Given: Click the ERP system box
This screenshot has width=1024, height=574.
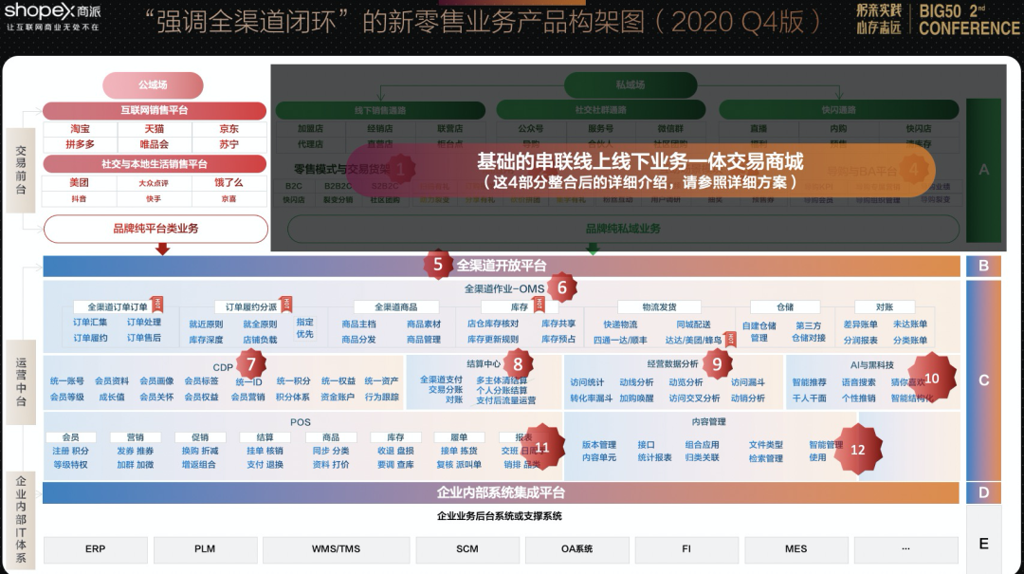Looking at the screenshot, I should 96,549.
